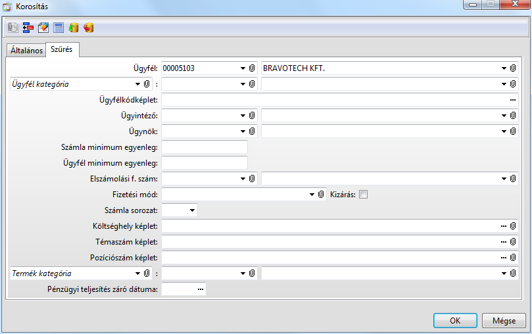Open the Ügyfél kategória name dropdown arrow
Viewport: 532px width, 334px height.
[x=504, y=84]
